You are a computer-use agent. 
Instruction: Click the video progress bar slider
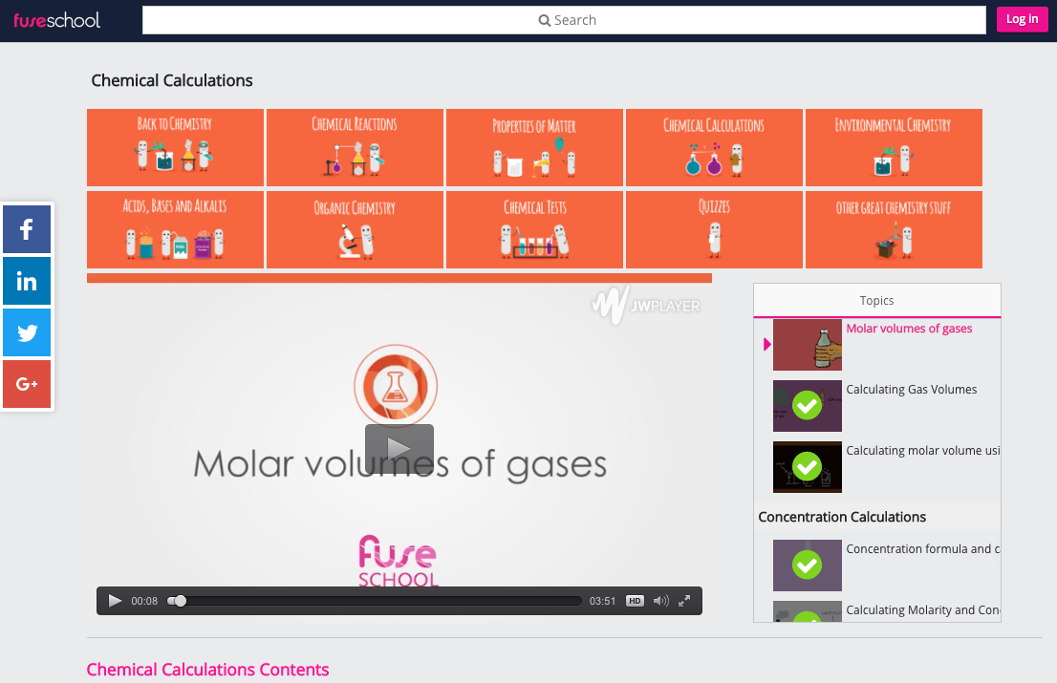point(179,601)
